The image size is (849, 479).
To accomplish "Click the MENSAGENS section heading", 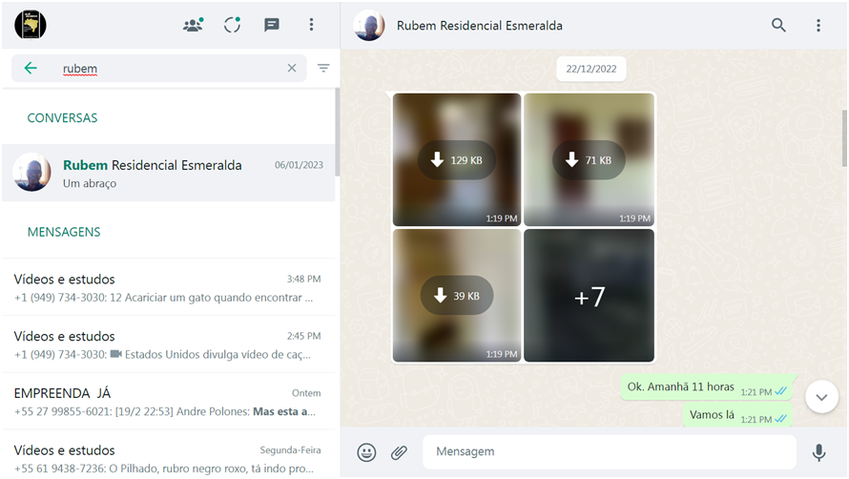I will 64,231.
